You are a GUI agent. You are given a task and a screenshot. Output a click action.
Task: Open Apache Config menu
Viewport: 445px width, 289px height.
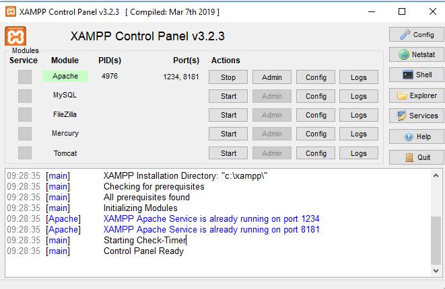[316, 77]
